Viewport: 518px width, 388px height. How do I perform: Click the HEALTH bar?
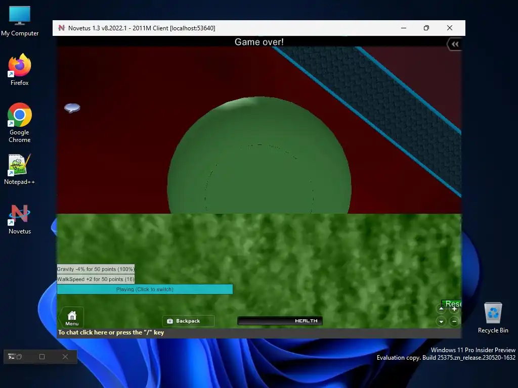[x=280, y=321]
